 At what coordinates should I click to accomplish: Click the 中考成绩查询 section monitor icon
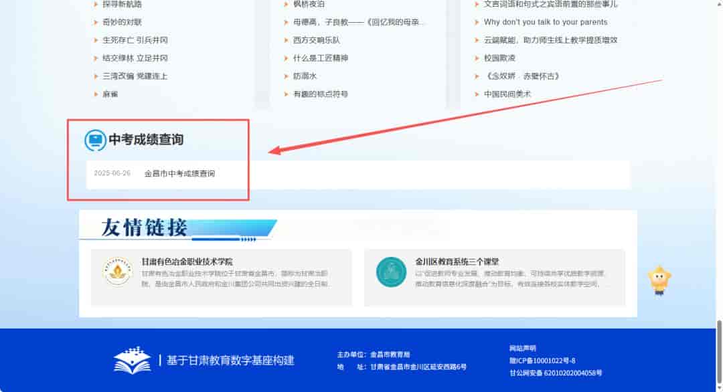pyautogui.click(x=96, y=140)
